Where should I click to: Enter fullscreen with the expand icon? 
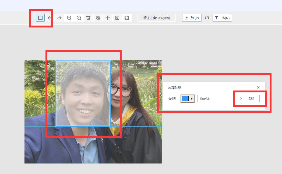tap(127, 18)
